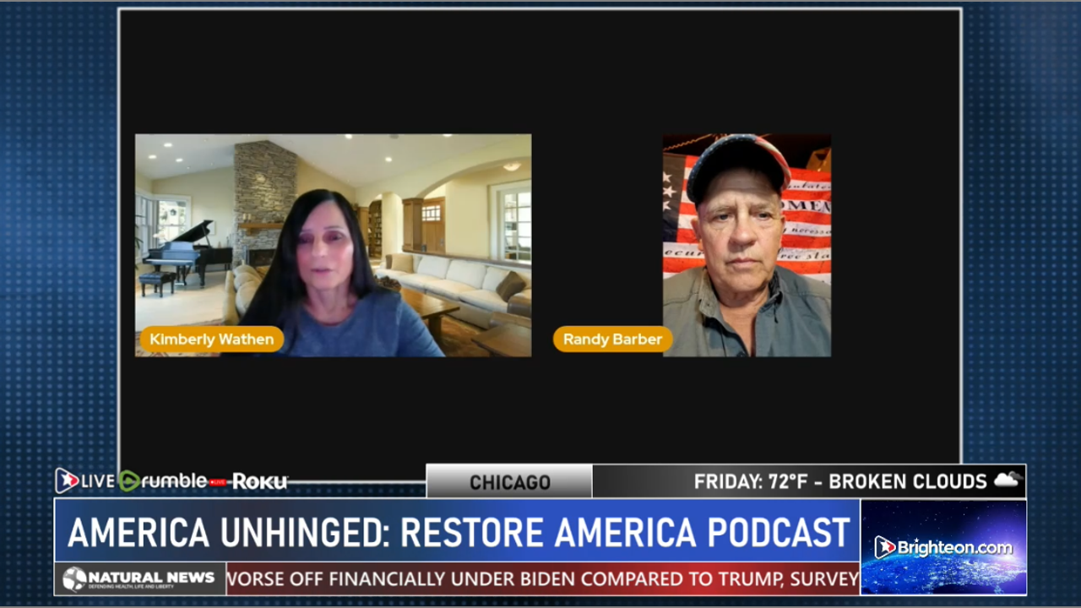Click the LIVE broadcast play icon

pos(68,481)
